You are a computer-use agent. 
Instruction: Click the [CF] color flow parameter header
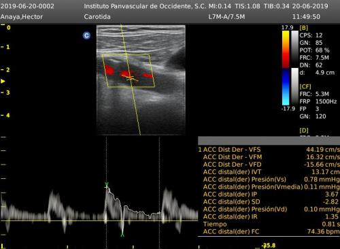(305, 86)
